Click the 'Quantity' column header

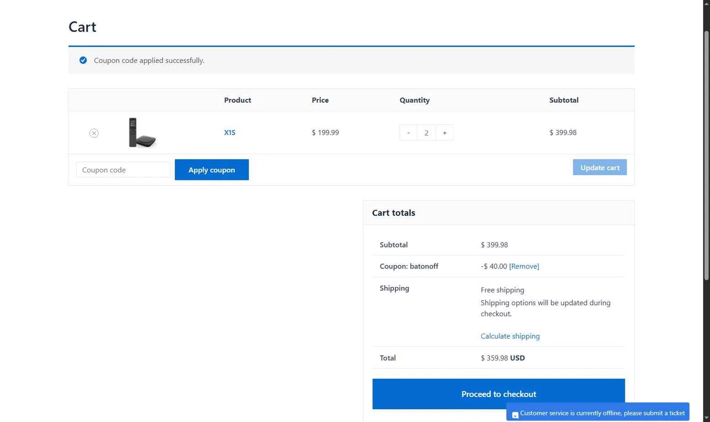click(x=415, y=100)
